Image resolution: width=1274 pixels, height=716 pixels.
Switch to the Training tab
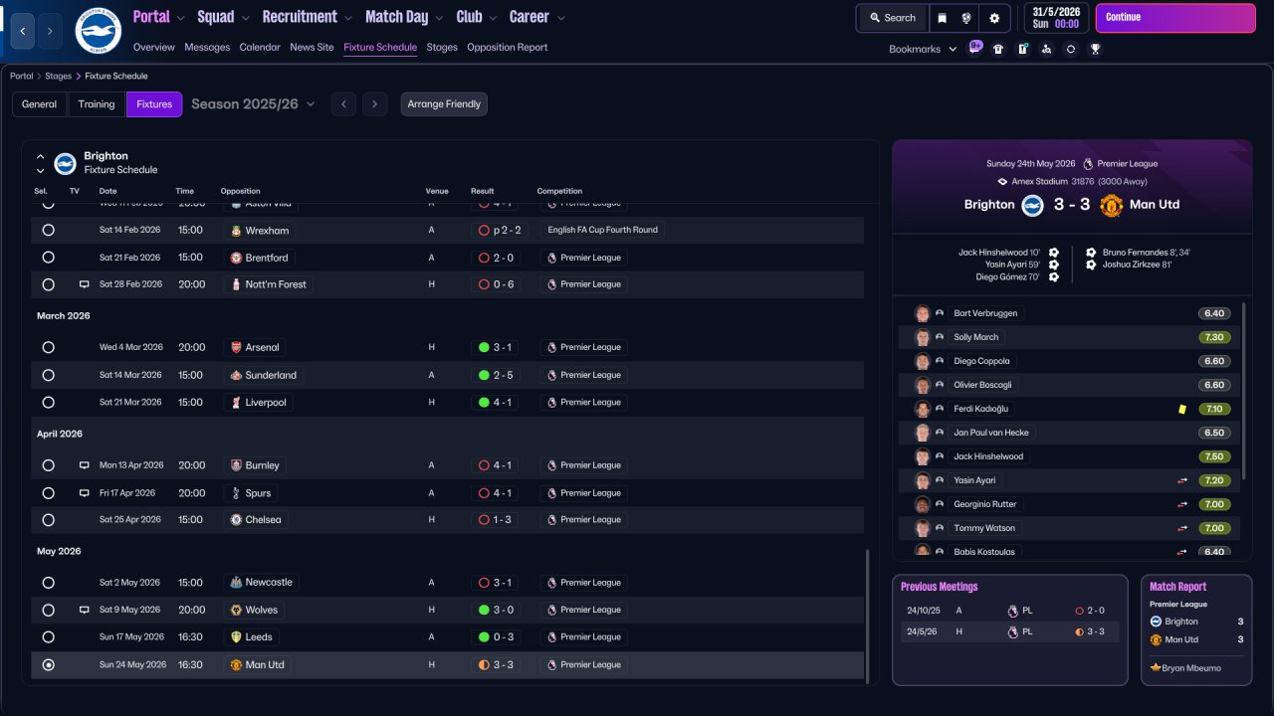97,104
